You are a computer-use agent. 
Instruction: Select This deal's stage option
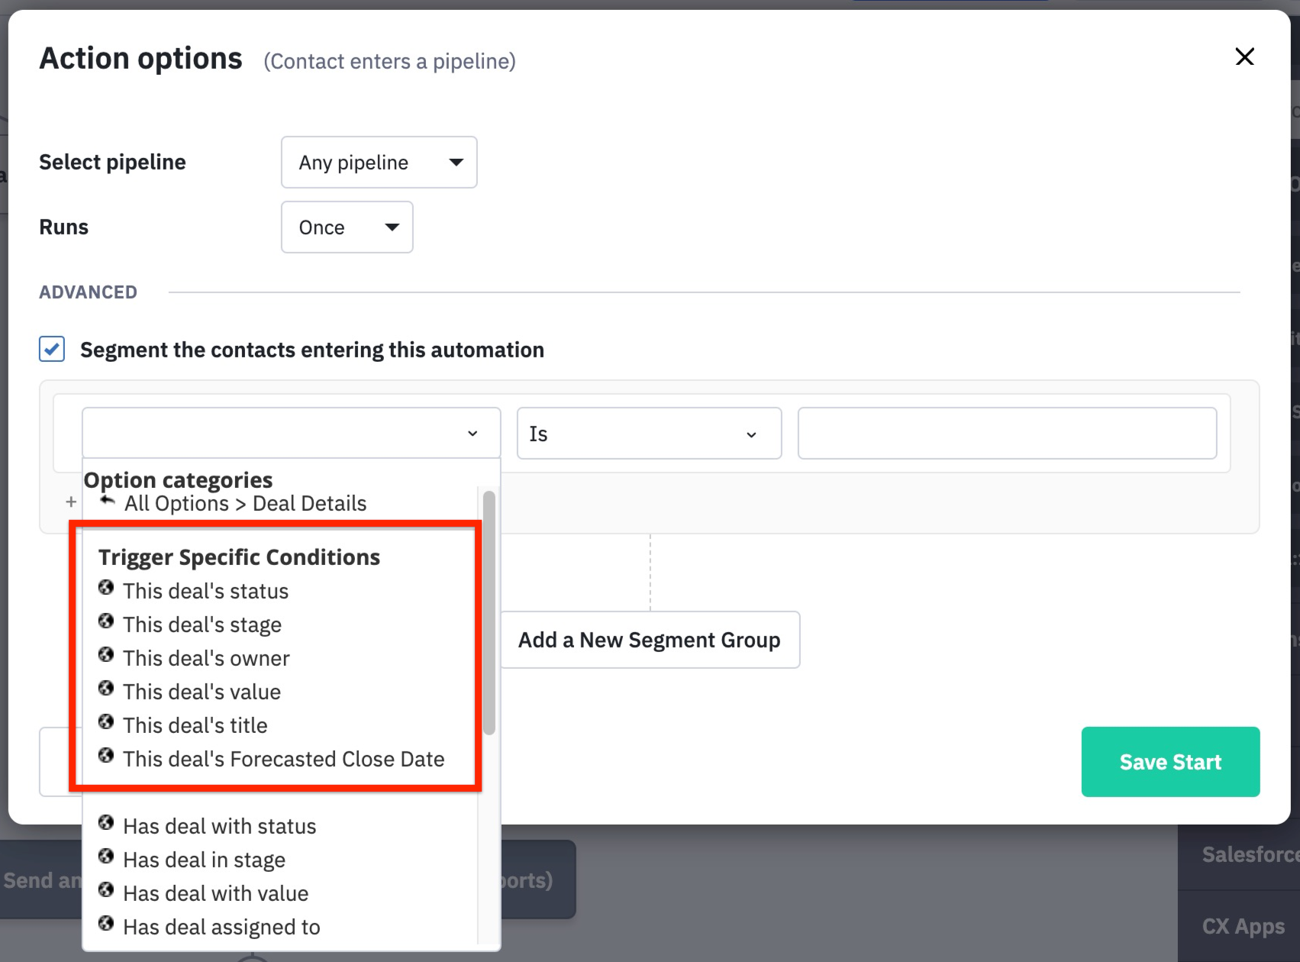pos(202,625)
